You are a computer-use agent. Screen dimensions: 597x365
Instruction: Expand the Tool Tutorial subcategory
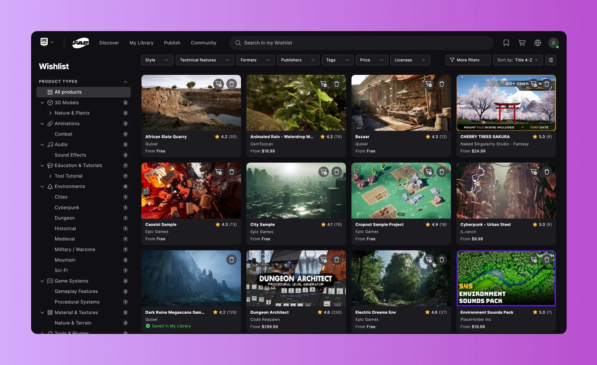(x=50, y=176)
